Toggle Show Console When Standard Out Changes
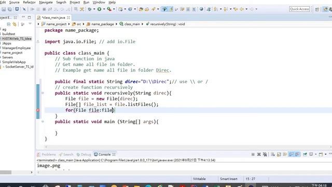This screenshot has width=332, height=187. (x=291, y=154)
